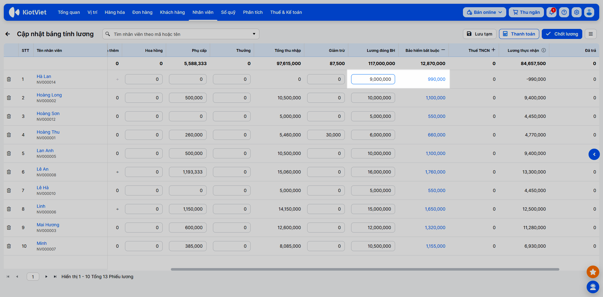Screen dimensions: 603x297
Task: Click the back arrow beside Cập nhật bảng tính lương
Action: (x=8, y=34)
